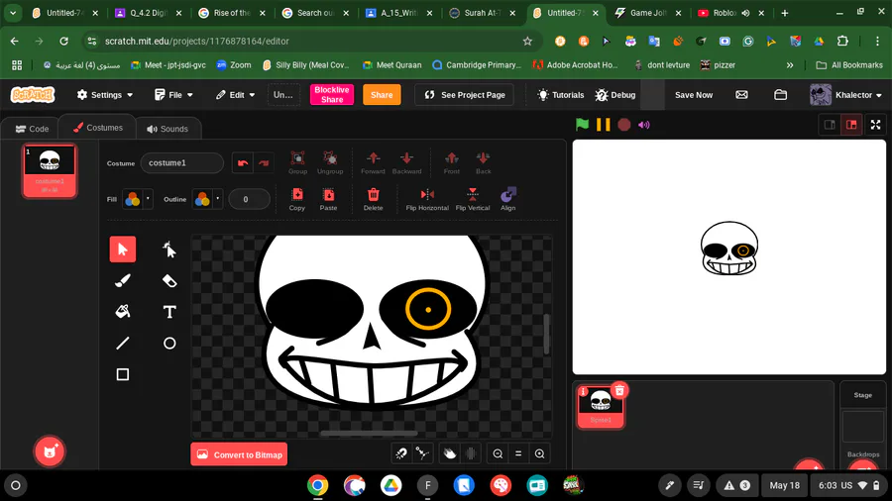Send selection to Back
892x501 pixels.
click(x=483, y=162)
